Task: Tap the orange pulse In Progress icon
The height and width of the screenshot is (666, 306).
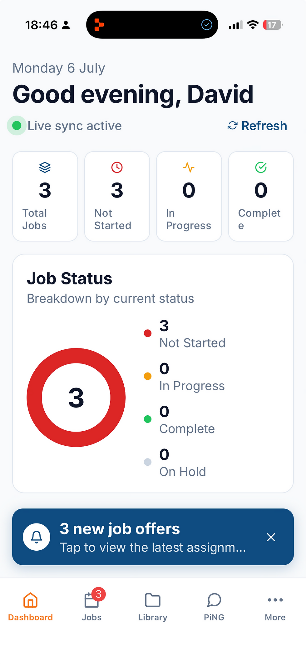Action: click(x=189, y=168)
